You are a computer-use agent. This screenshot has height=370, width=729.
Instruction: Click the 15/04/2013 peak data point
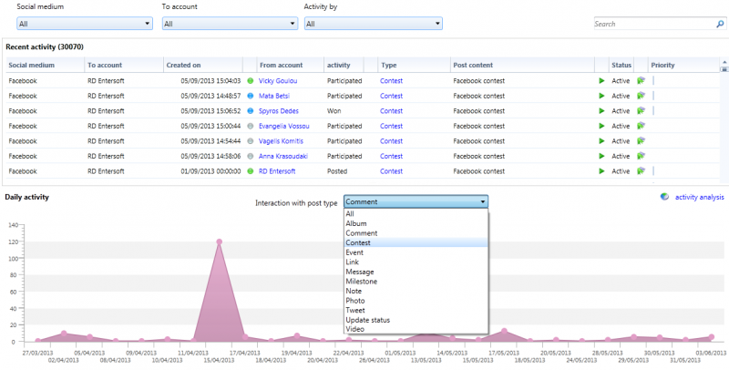point(220,242)
